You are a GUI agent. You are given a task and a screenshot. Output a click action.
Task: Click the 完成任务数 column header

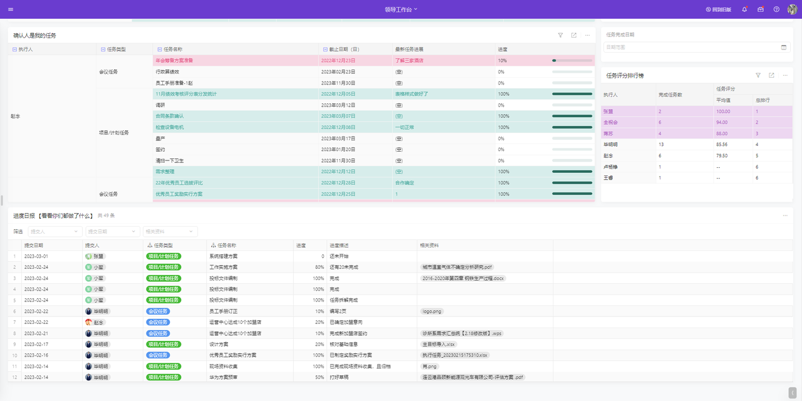670,95
